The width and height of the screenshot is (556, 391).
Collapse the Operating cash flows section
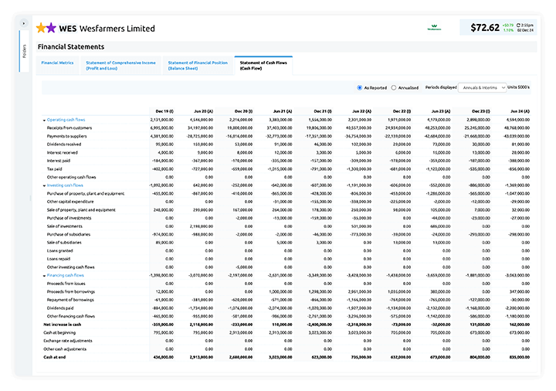(x=44, y=120)
